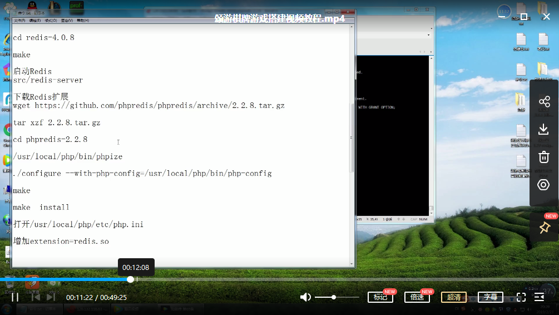559x315 pixels.
Task: Pause the video playback
Action: (x=15, y=297)
